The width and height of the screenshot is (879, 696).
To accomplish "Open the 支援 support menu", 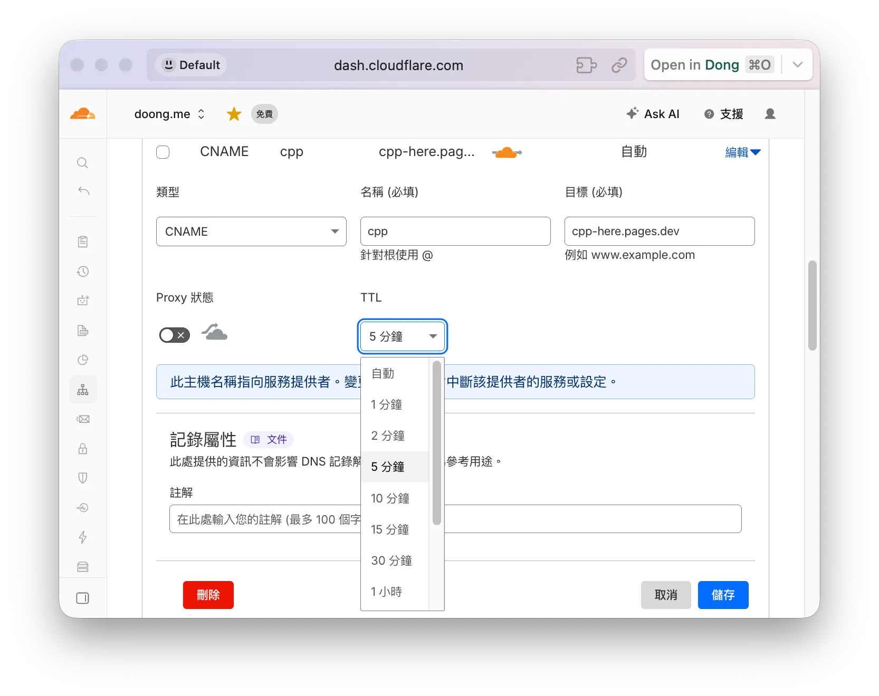I will coord(724,114).
